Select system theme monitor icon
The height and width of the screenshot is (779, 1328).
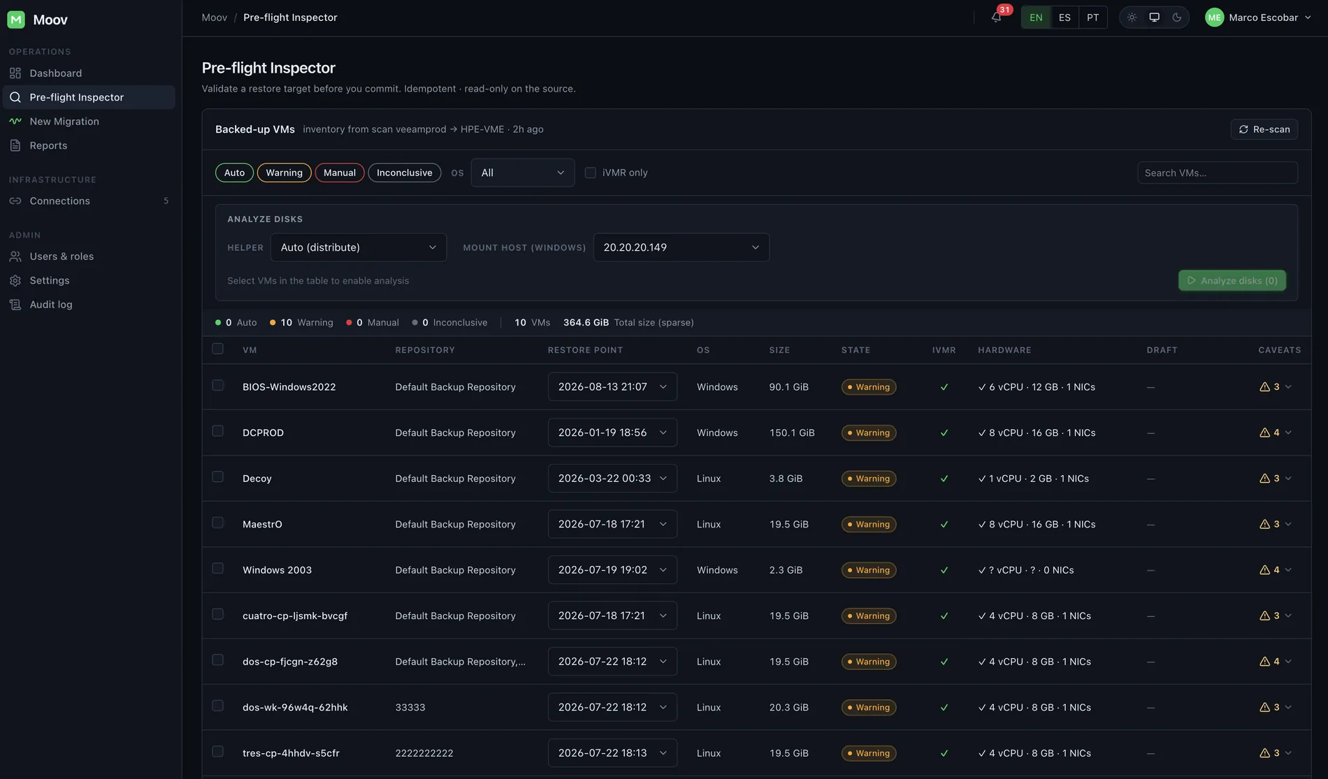coord(1154,17)
